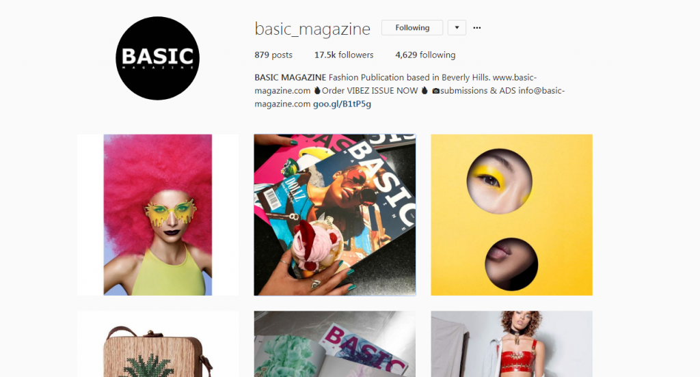Open the three-dots more options menu
The height and width of the screenshot is (377, 700).
[476, 28]
